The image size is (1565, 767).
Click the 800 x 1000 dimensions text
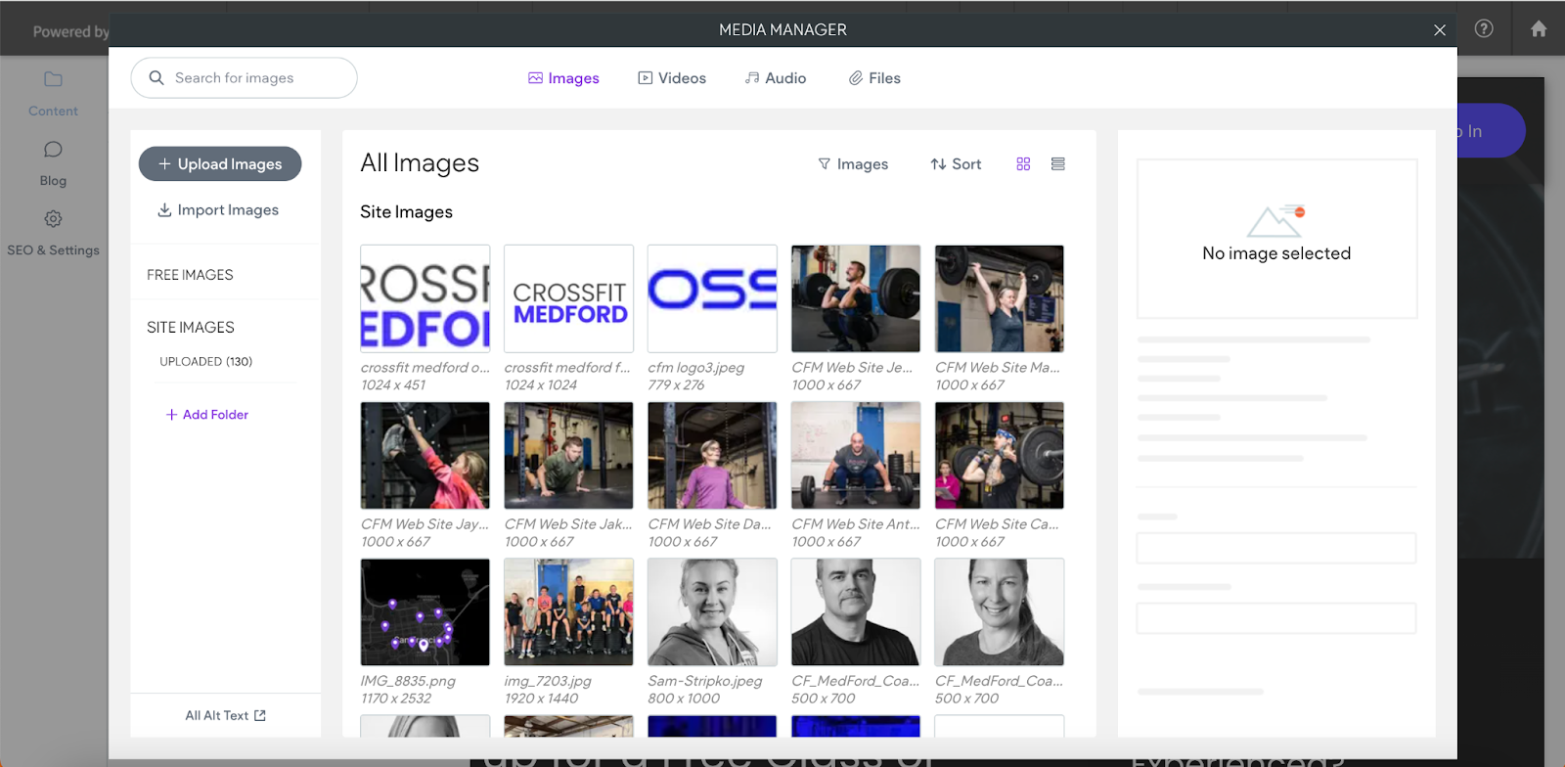tap(684, 699)
